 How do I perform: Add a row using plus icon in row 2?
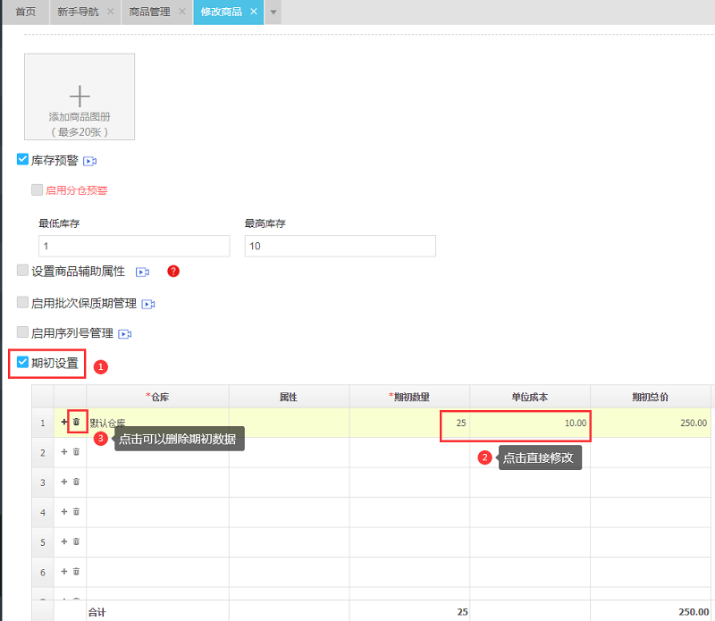[x=63, y=452]
